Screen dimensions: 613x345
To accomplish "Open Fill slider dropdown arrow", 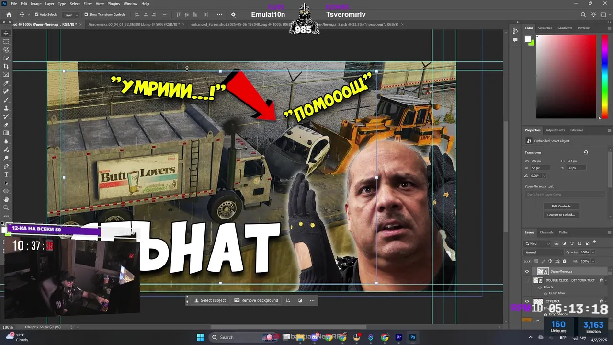I will coord(593,261).
